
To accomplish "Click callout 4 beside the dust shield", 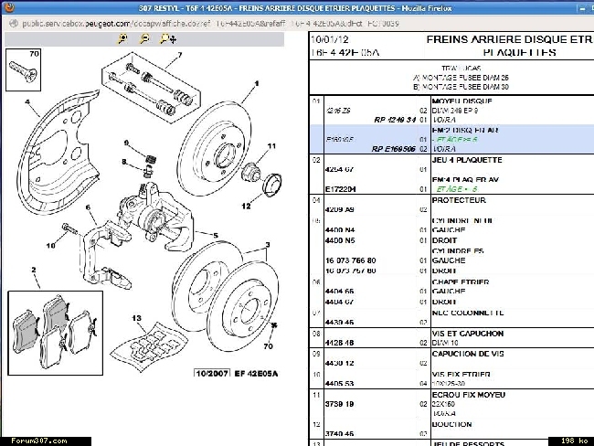I will click(x=27, y=102).
